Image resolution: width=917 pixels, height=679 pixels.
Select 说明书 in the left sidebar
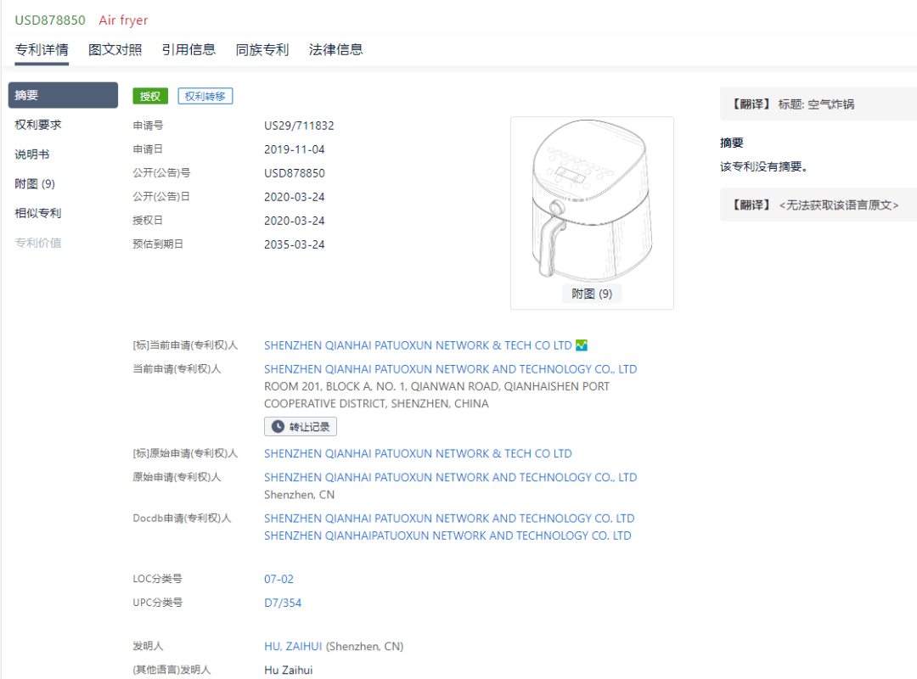(34, 154)
